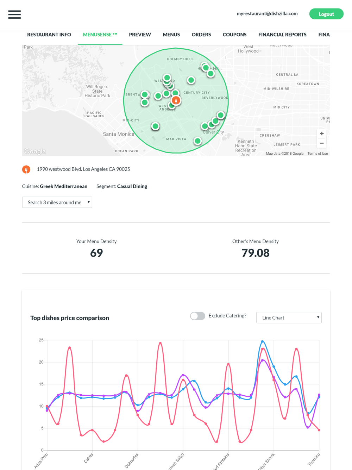Select the green marker northwest of Mar Vista

155,126
